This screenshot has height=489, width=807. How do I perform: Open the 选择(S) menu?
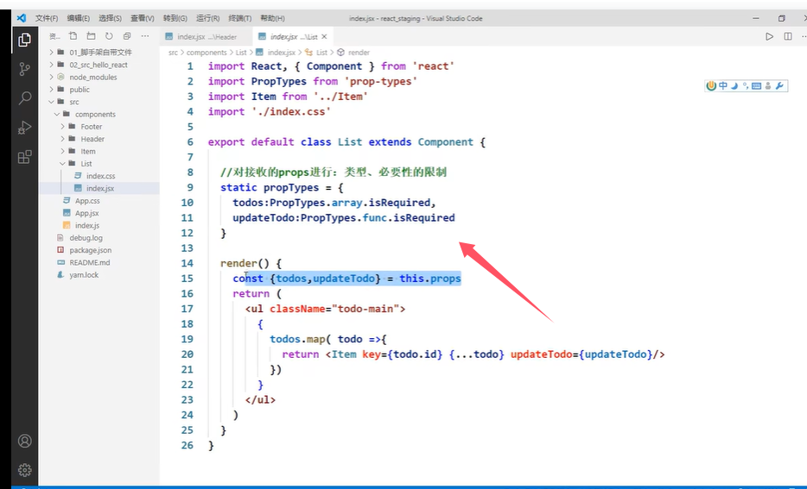110,18
